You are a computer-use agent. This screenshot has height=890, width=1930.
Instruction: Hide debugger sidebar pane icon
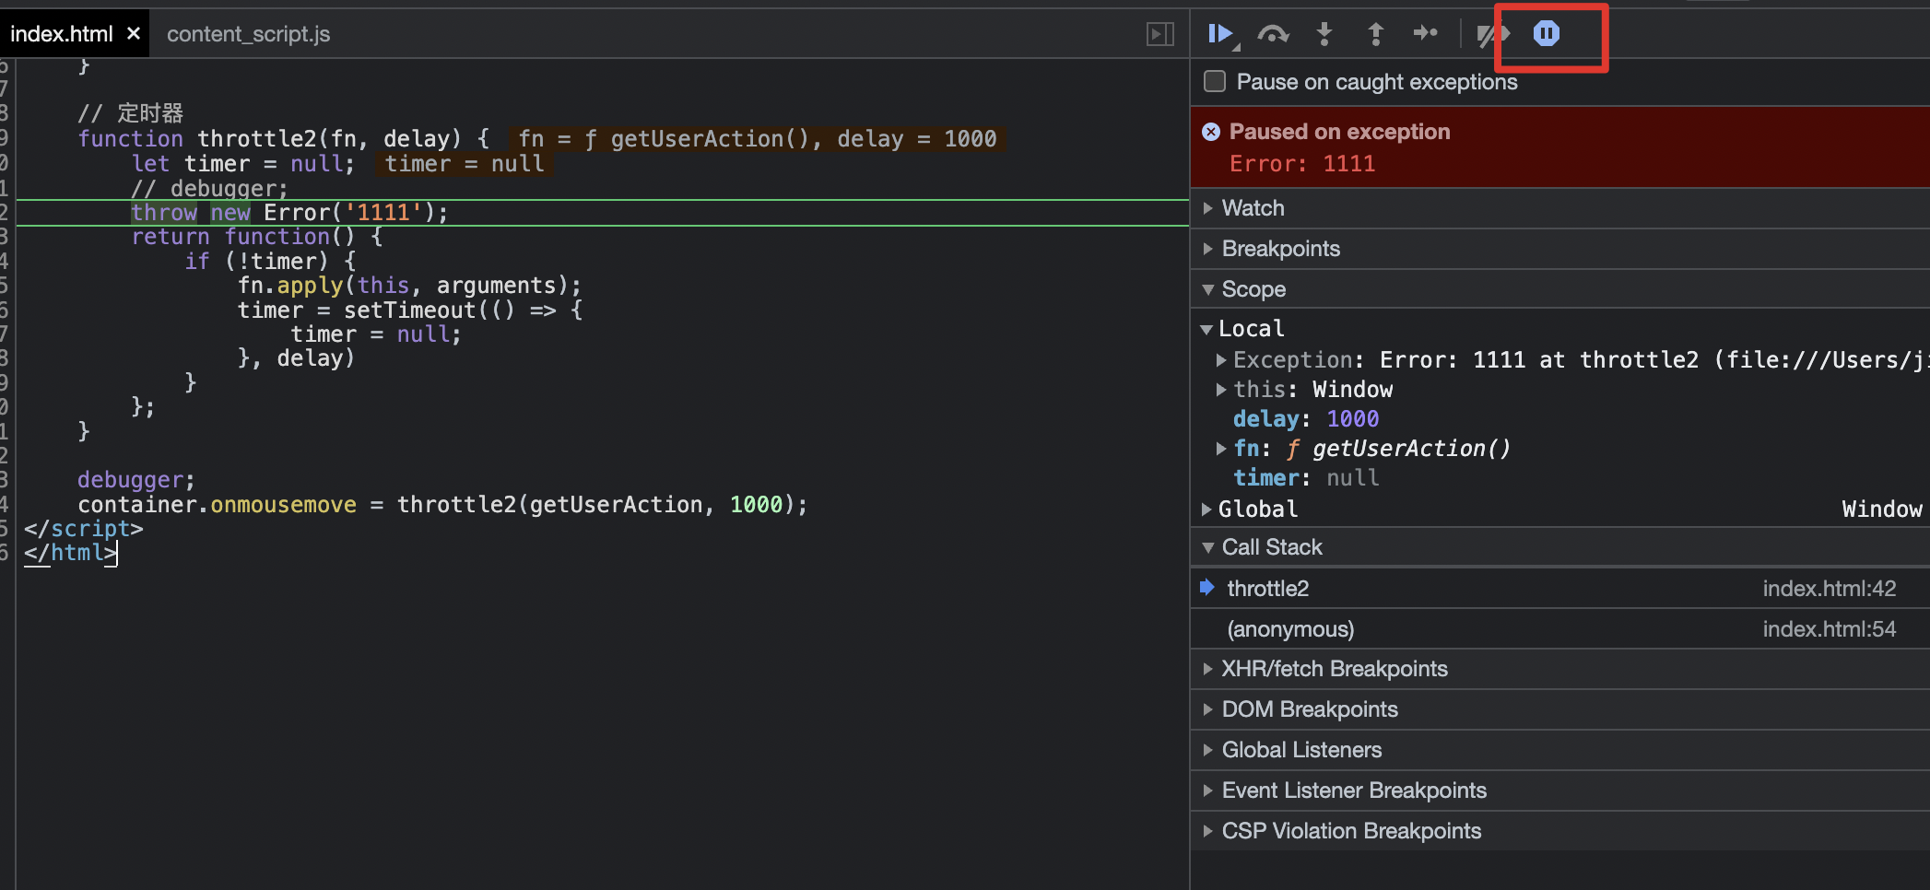[x=1160, y=34]
